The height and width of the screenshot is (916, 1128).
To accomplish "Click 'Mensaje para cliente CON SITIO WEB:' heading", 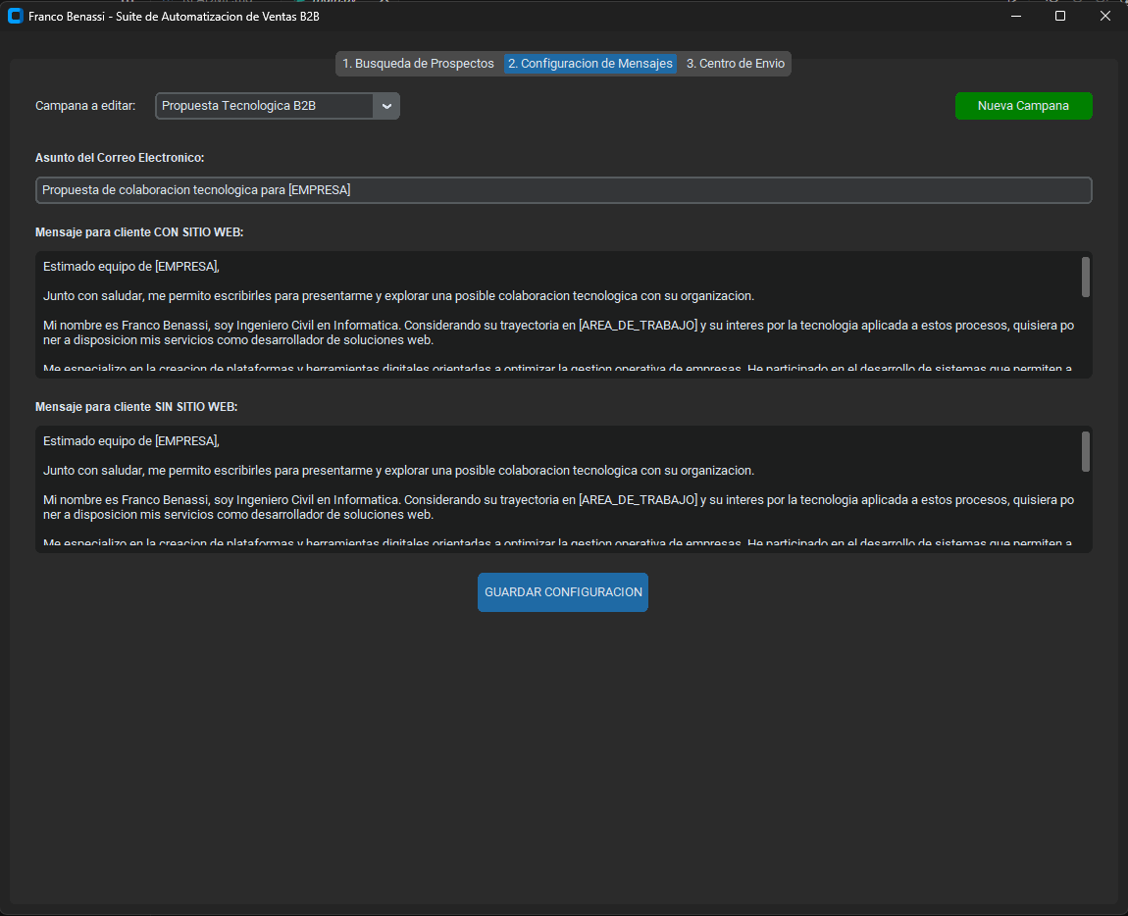I will tap(139, 232).
